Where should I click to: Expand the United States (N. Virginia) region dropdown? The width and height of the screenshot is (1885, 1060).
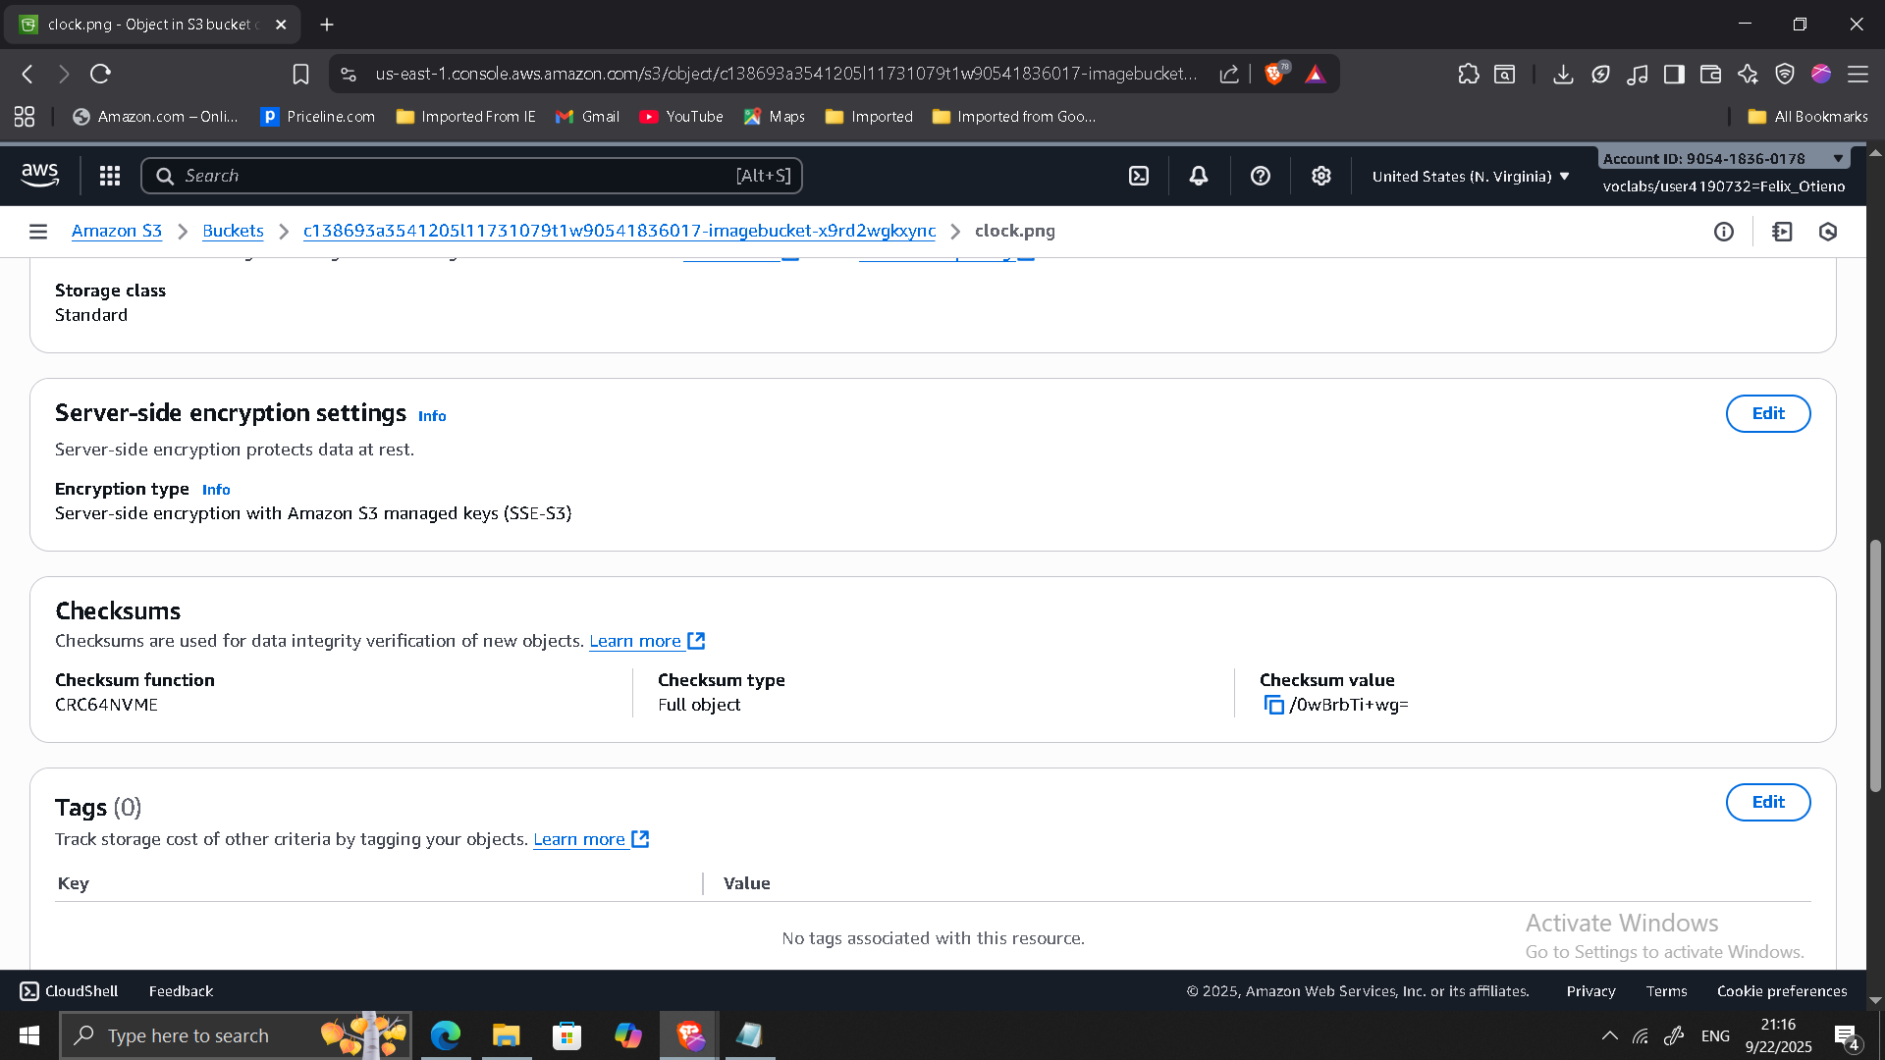coord(1471,177)
